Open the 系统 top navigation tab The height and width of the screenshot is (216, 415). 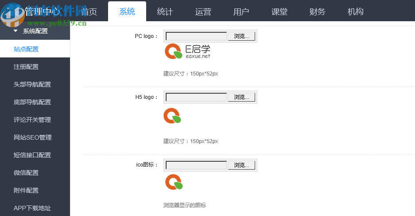[127, 11]
